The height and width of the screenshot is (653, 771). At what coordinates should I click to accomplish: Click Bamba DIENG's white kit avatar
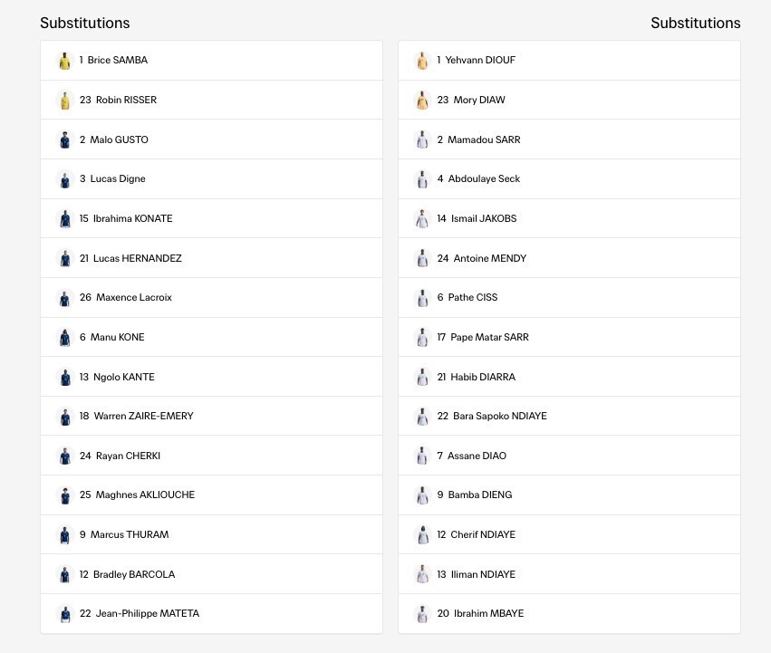coord(422,495)
